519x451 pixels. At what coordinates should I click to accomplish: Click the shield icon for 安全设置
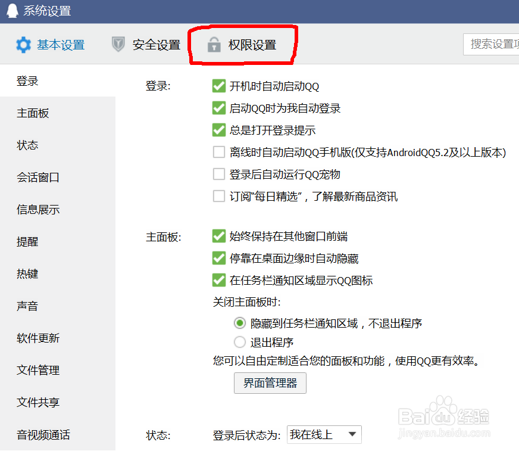(118, 45)
